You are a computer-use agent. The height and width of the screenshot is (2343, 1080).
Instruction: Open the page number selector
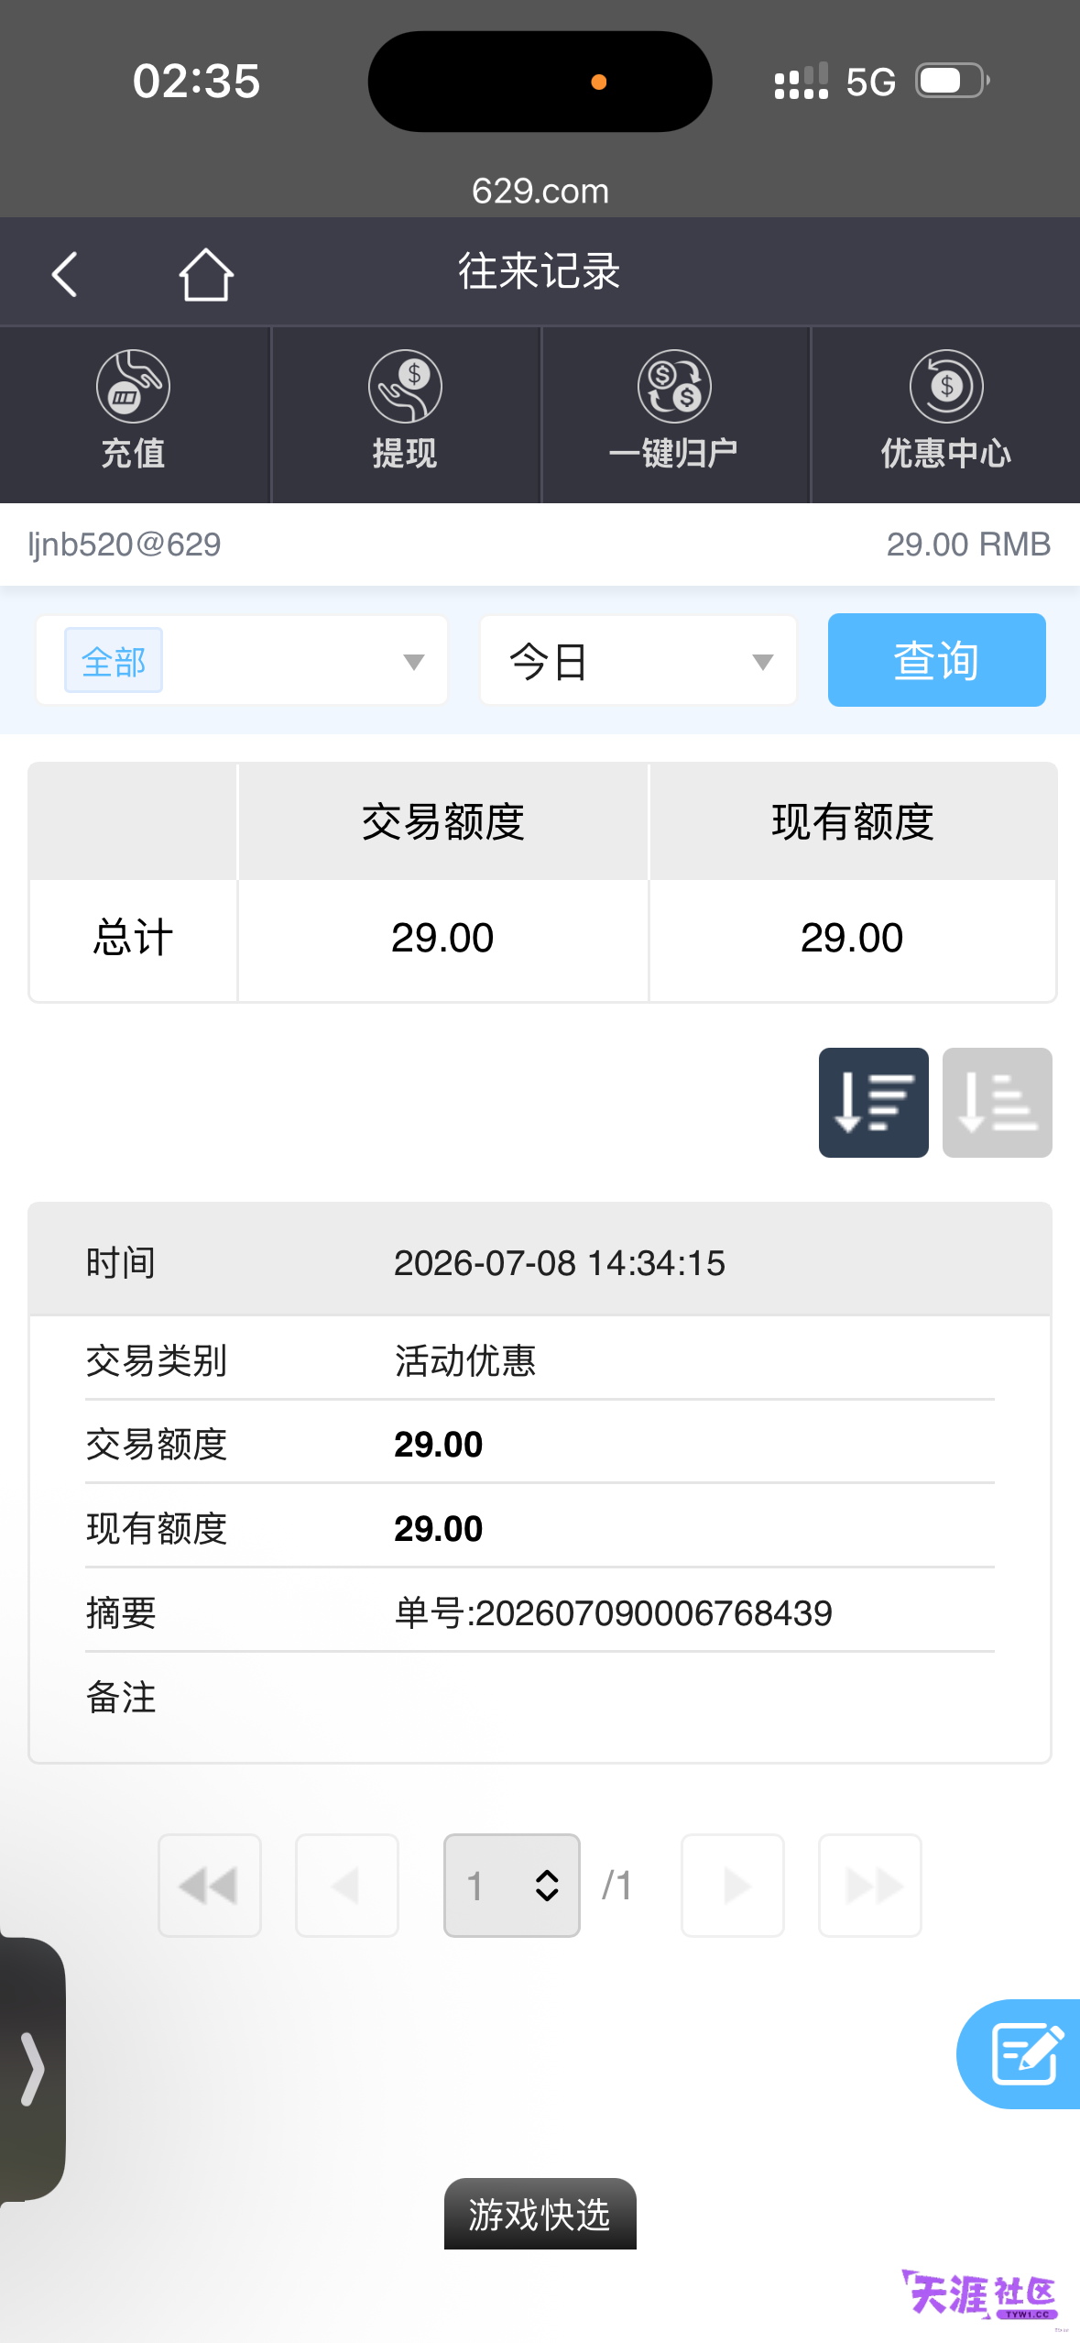(x=511, y=1886)
